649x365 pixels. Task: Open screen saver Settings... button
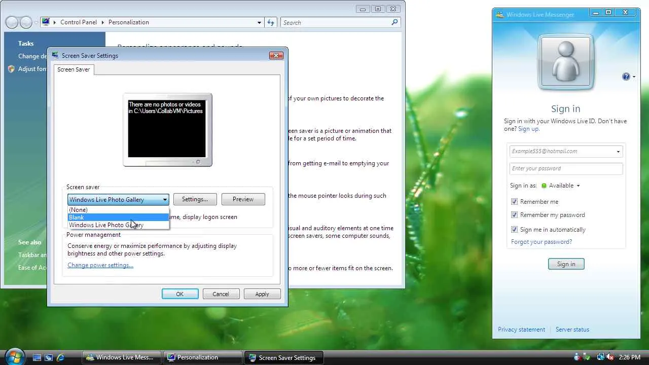pyautogui.click(x=195, y=199)
